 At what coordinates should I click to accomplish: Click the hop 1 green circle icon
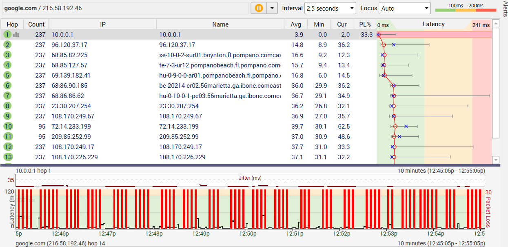pos(7,35)
